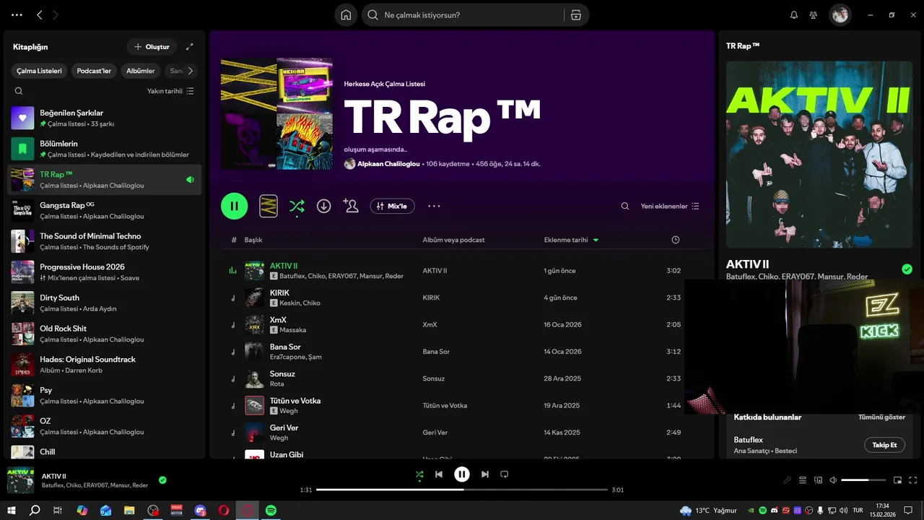Open the miniplayer
Screen dimensions: 924x520
(898, 480)
